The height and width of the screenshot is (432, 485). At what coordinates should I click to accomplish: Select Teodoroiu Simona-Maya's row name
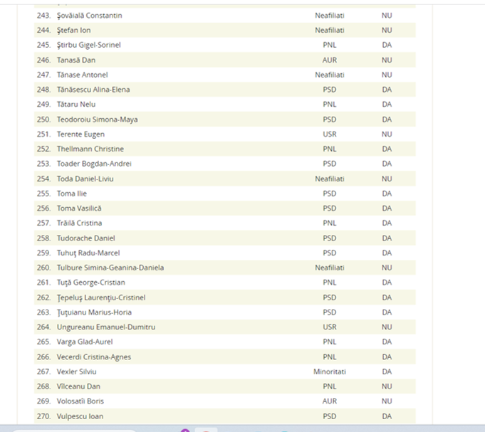97,119
